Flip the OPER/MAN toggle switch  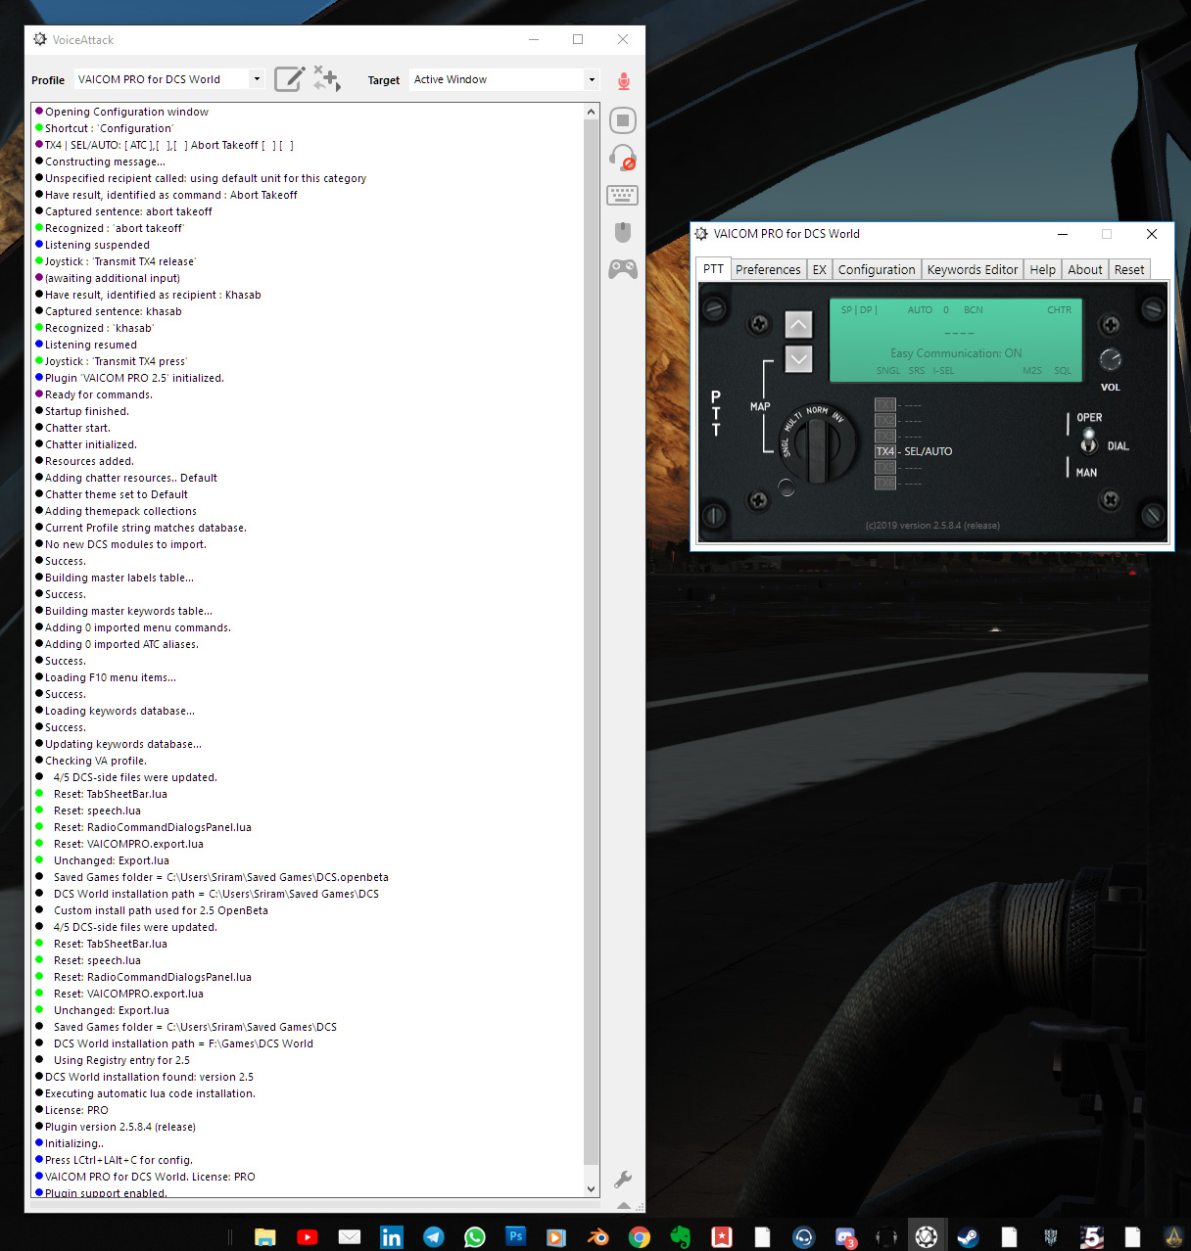click(1088, 442)
